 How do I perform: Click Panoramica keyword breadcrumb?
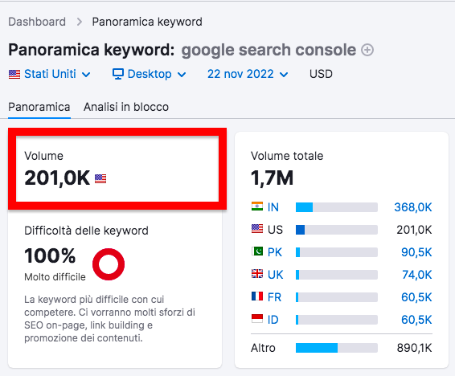click(147, 22)
